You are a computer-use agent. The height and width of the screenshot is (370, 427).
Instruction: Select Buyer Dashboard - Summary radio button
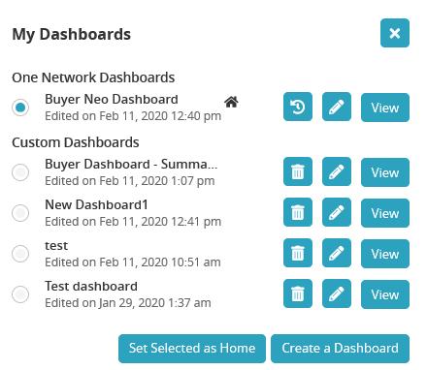(x=20, y=172)
